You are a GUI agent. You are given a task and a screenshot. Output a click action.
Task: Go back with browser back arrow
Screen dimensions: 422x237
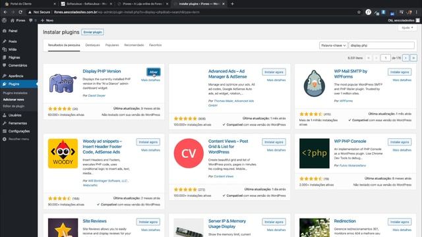[x=5, y=12]
